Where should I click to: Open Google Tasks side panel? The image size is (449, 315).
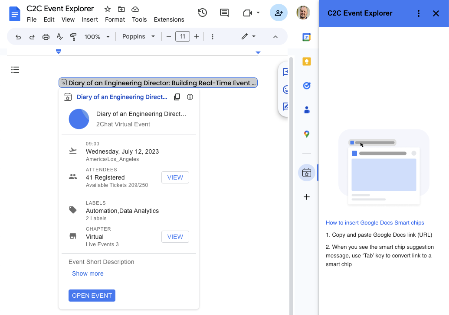[x=307, y=86]
